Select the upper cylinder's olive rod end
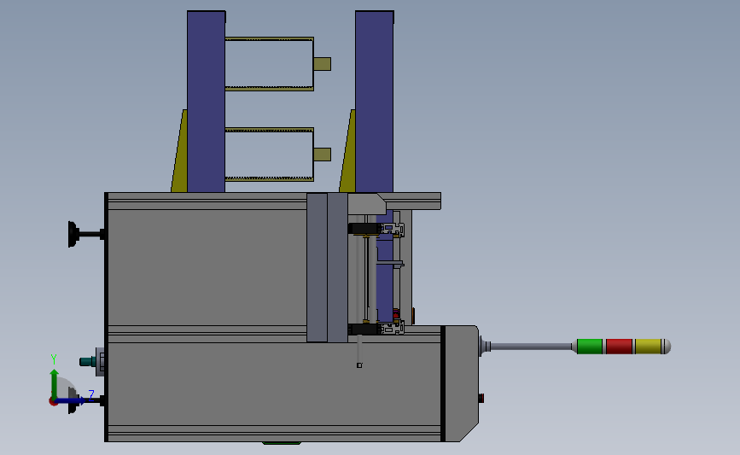 [x=323, y=64]
